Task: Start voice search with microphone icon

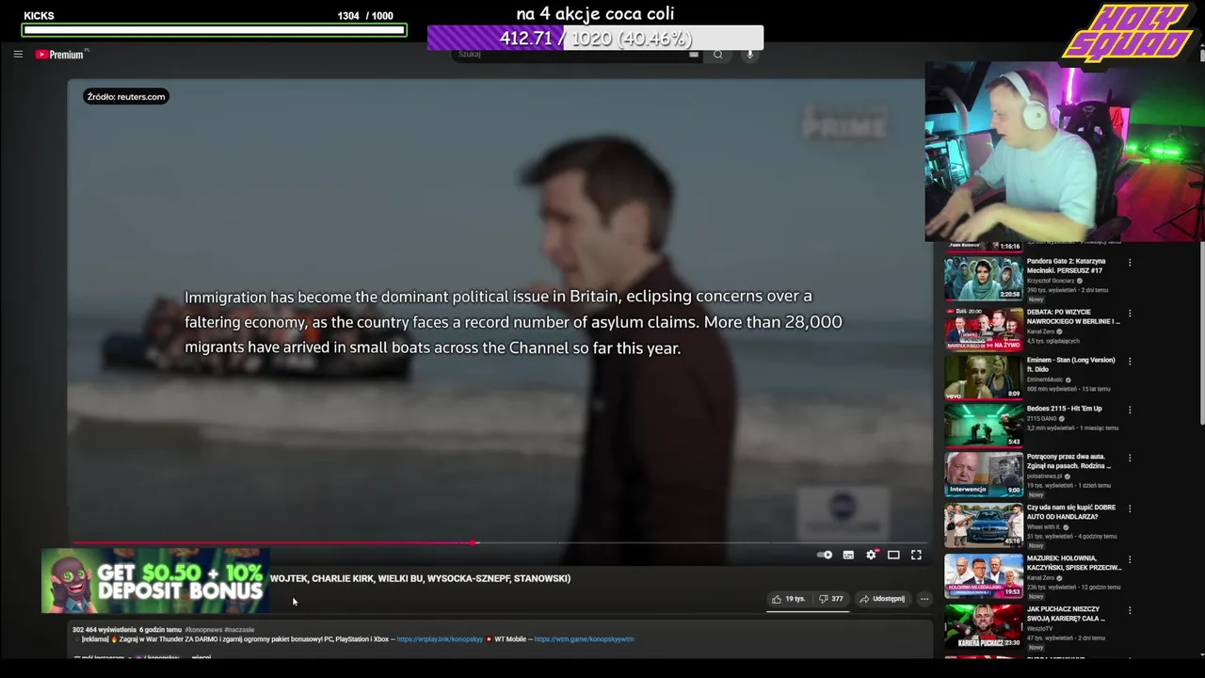Action: tap(750, 55)
